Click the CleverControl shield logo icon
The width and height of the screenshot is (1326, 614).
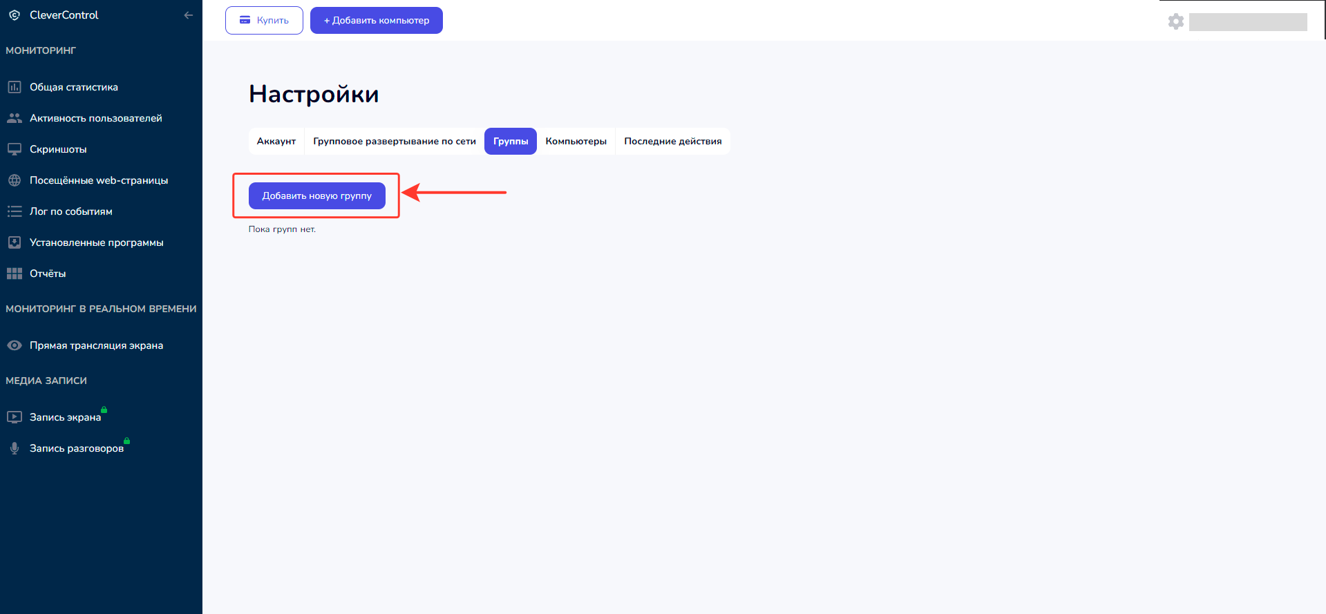coord(15,15)
